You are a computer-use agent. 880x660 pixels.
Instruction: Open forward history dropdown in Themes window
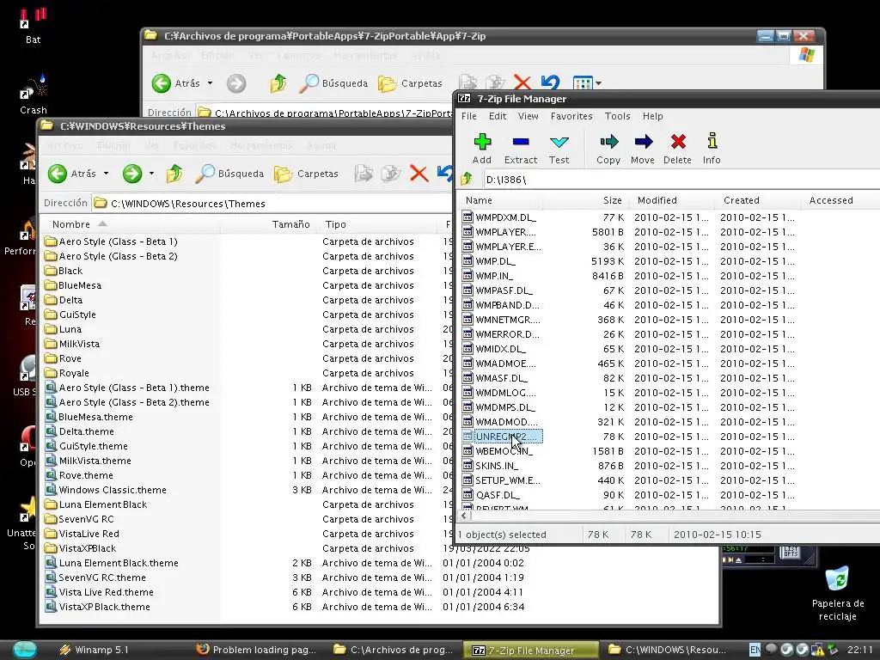coord(151,174)
